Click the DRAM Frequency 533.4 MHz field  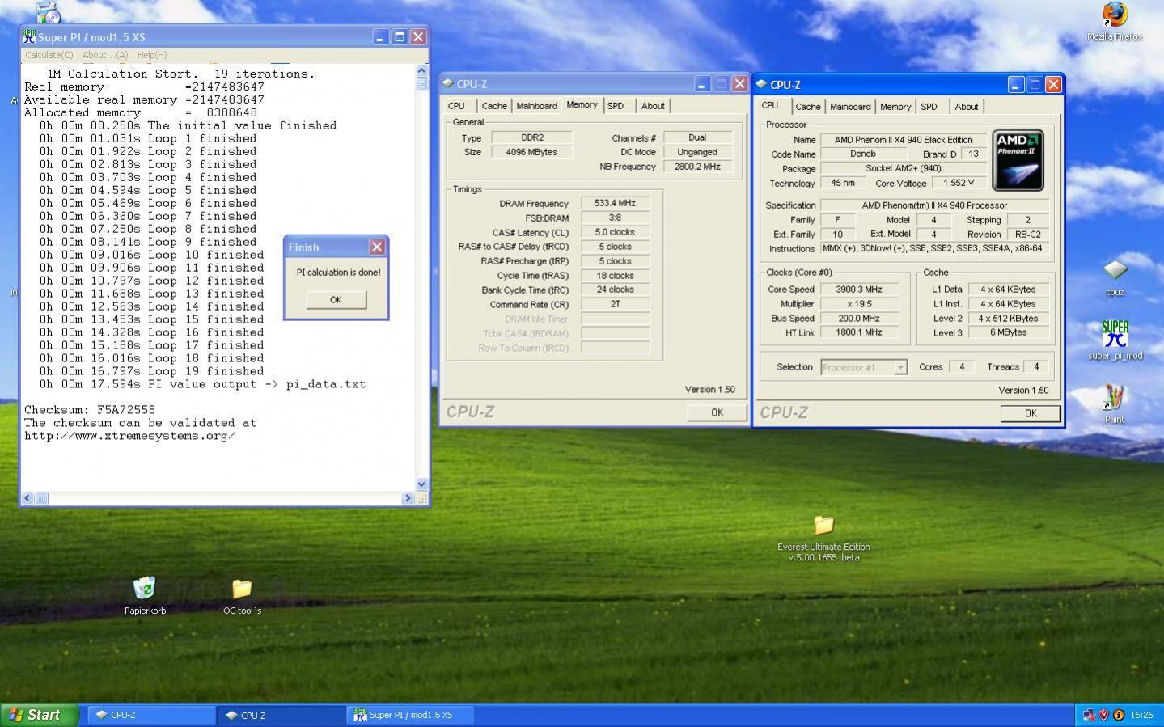point(615,203)
